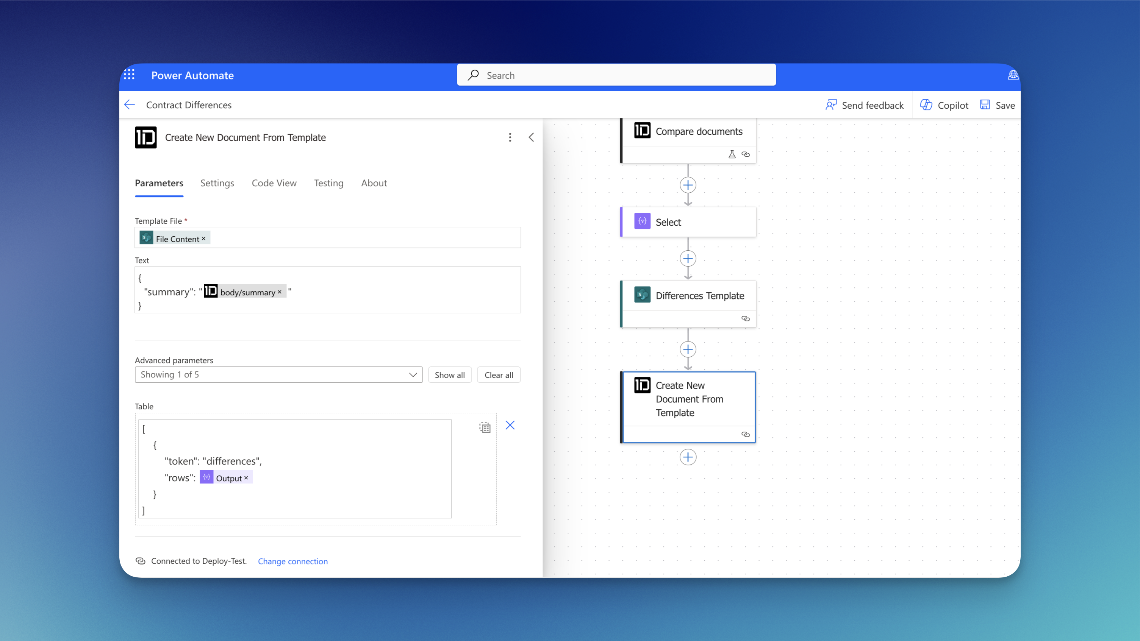This screenshot has height=641, width=1140.
Task: Switch to the Settings tab
Action: 217,183
